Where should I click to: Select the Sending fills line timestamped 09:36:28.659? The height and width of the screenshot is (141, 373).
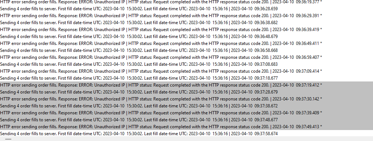tap(186, 9)
